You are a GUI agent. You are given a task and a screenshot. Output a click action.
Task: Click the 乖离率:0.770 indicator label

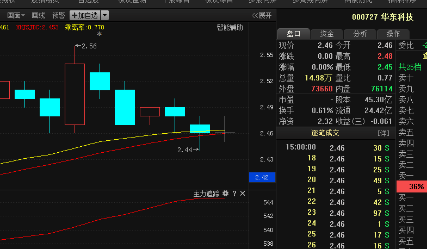point(84,28)
